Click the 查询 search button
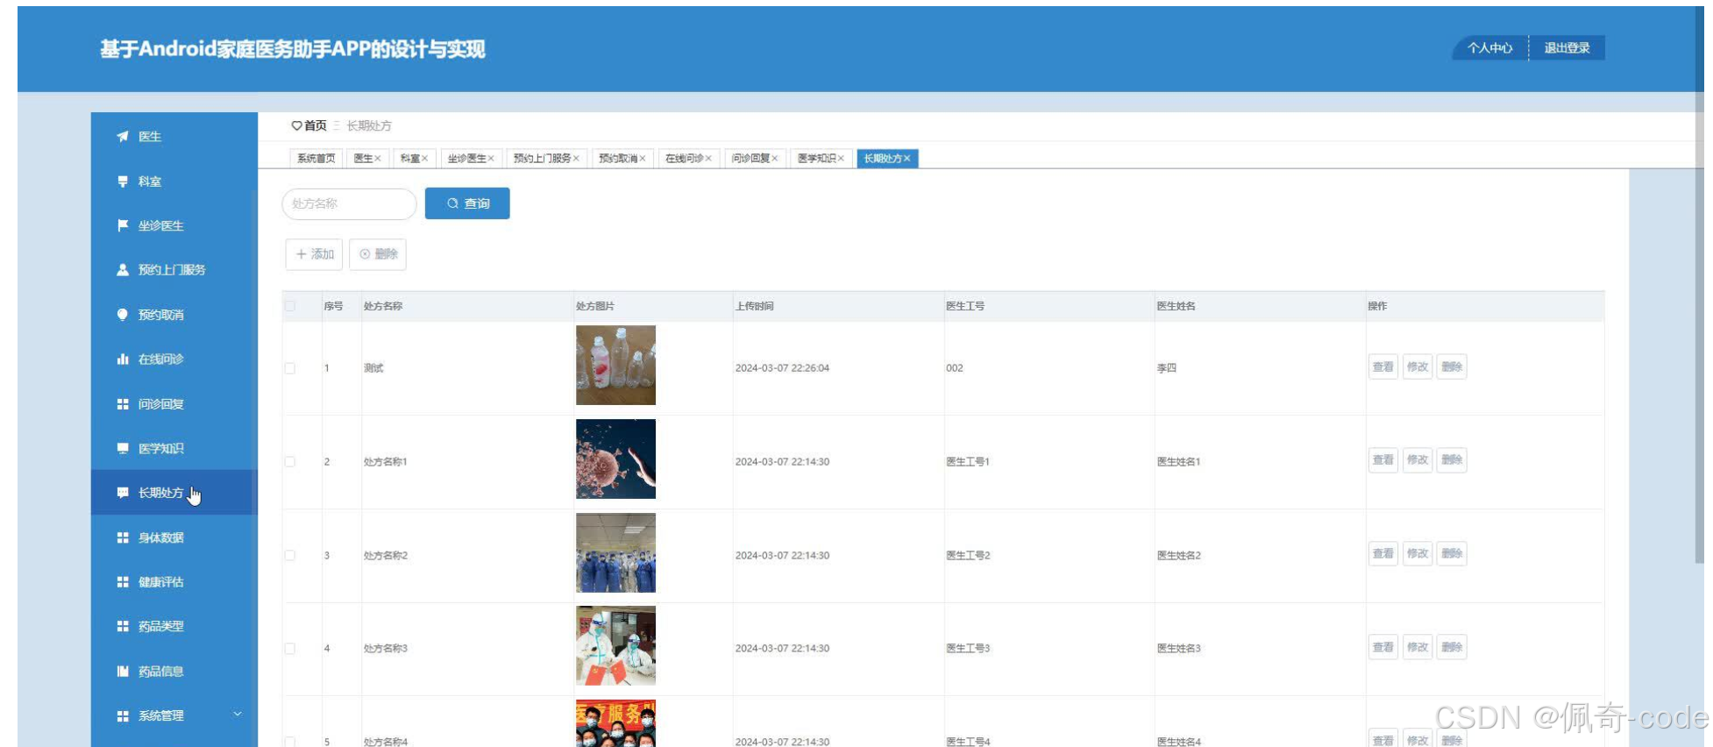This screenshot has height=747, width=1713. [x=467, y=203]
